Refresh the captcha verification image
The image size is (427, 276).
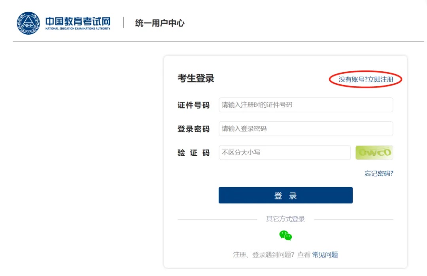tap(374, 153)
